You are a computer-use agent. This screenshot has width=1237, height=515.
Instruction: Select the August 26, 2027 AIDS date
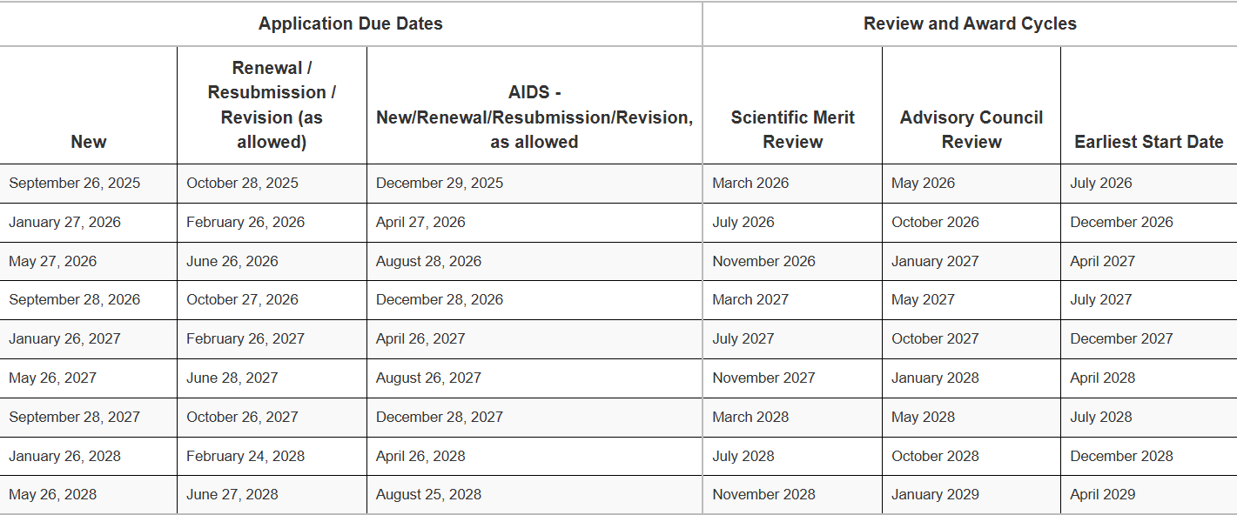click(x=428, y=378)
